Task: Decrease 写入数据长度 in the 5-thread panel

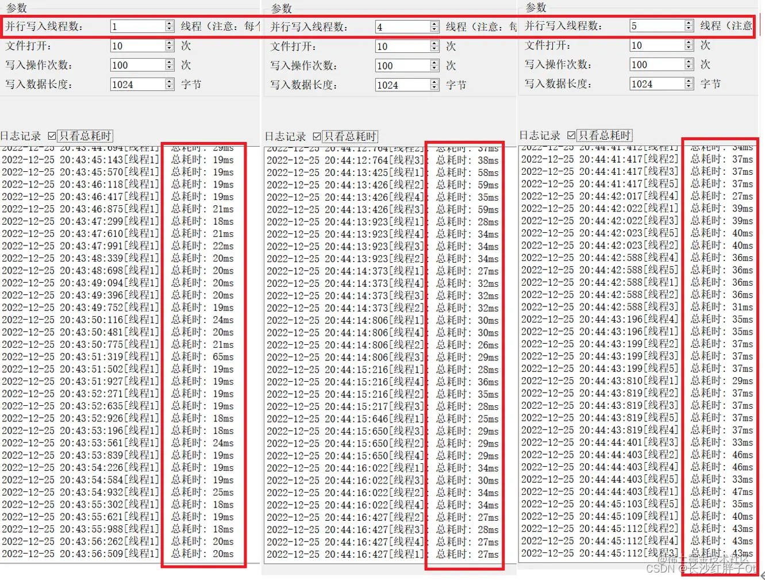Action: (689, 86)
